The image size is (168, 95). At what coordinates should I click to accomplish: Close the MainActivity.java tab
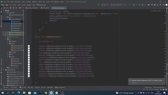coord(66,8)
